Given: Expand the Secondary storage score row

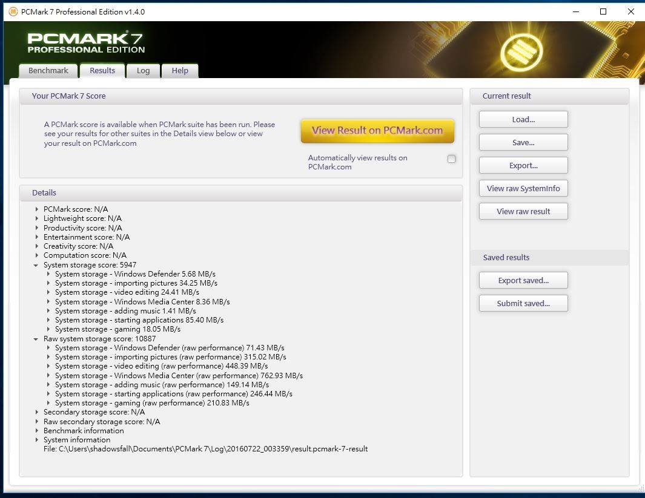Looking at the screenshot, I should [x=36, y=412].
